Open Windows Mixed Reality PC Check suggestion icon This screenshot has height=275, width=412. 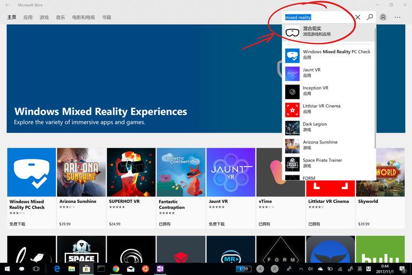point(292,56)
